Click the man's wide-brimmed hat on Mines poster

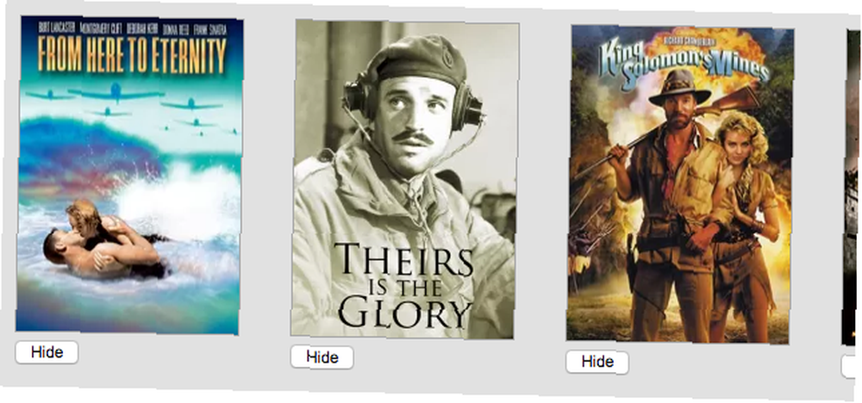[679, 88]
